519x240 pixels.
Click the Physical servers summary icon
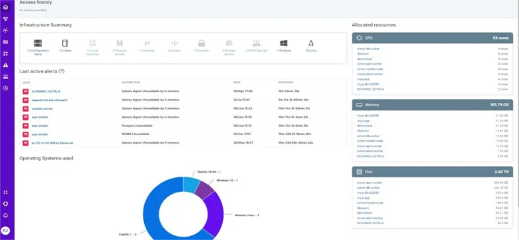click(120, 44)
